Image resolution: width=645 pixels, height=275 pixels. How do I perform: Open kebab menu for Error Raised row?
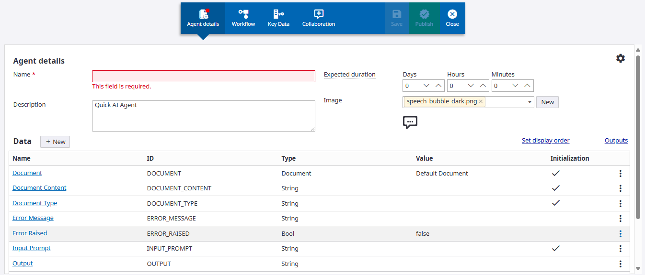(620, 234)
